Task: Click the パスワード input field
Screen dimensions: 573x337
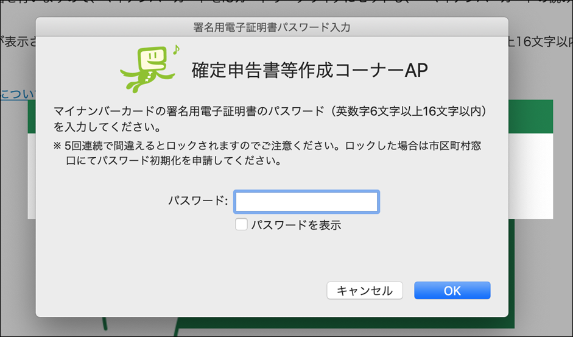Action: (x=306, y=202)
